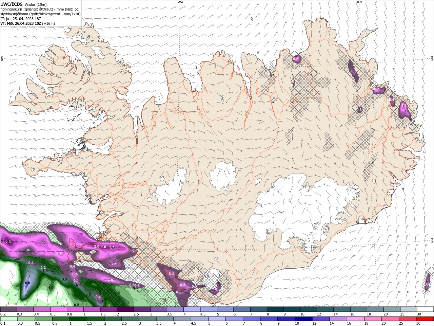The width and height of the screenshot is (434, 326).
Task: Click the "0.1" label in lower legend row
Action: [3, 323]
